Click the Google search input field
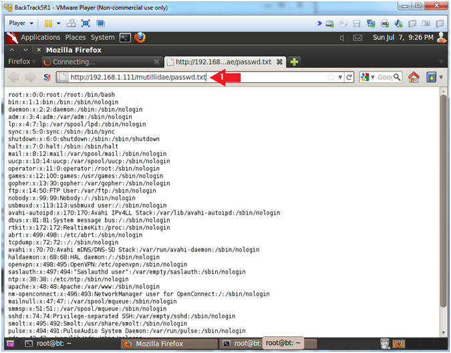451x353 pixels. [385, 77]
